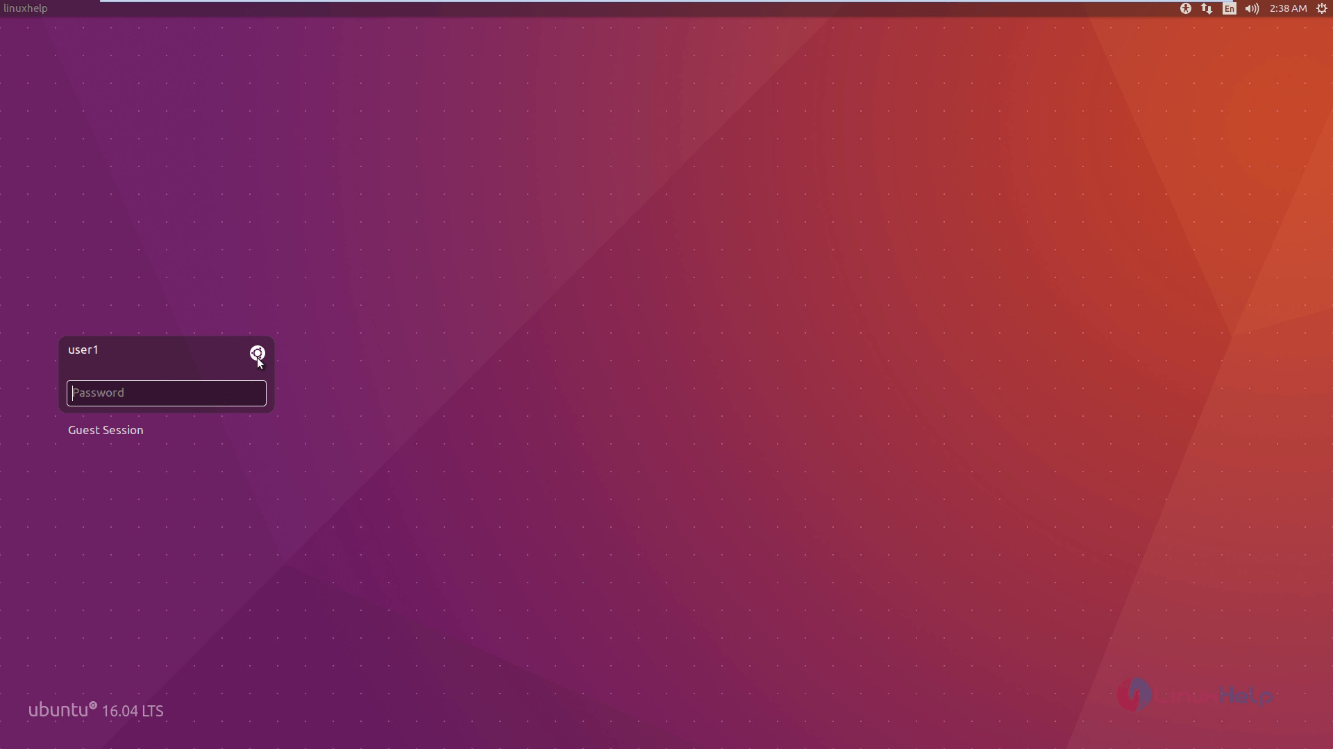This screenshot has height=749, width=1333.
Task: Click the linuxhelp hostname label
Action: (26, 8)
